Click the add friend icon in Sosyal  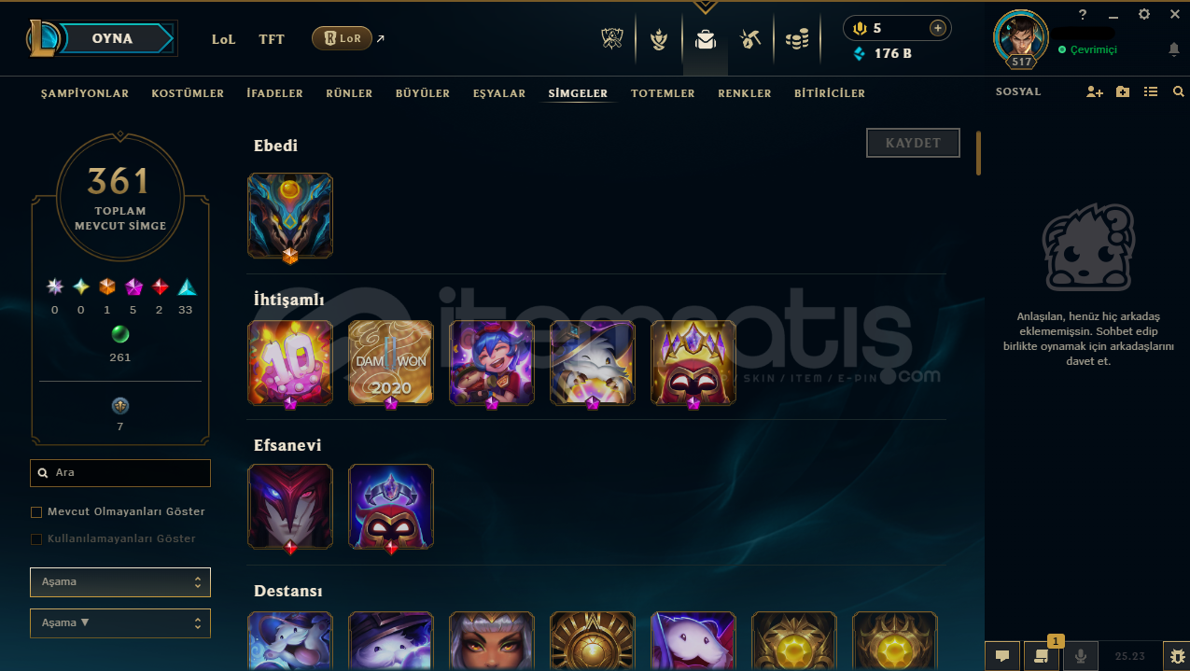(1095, 92)
